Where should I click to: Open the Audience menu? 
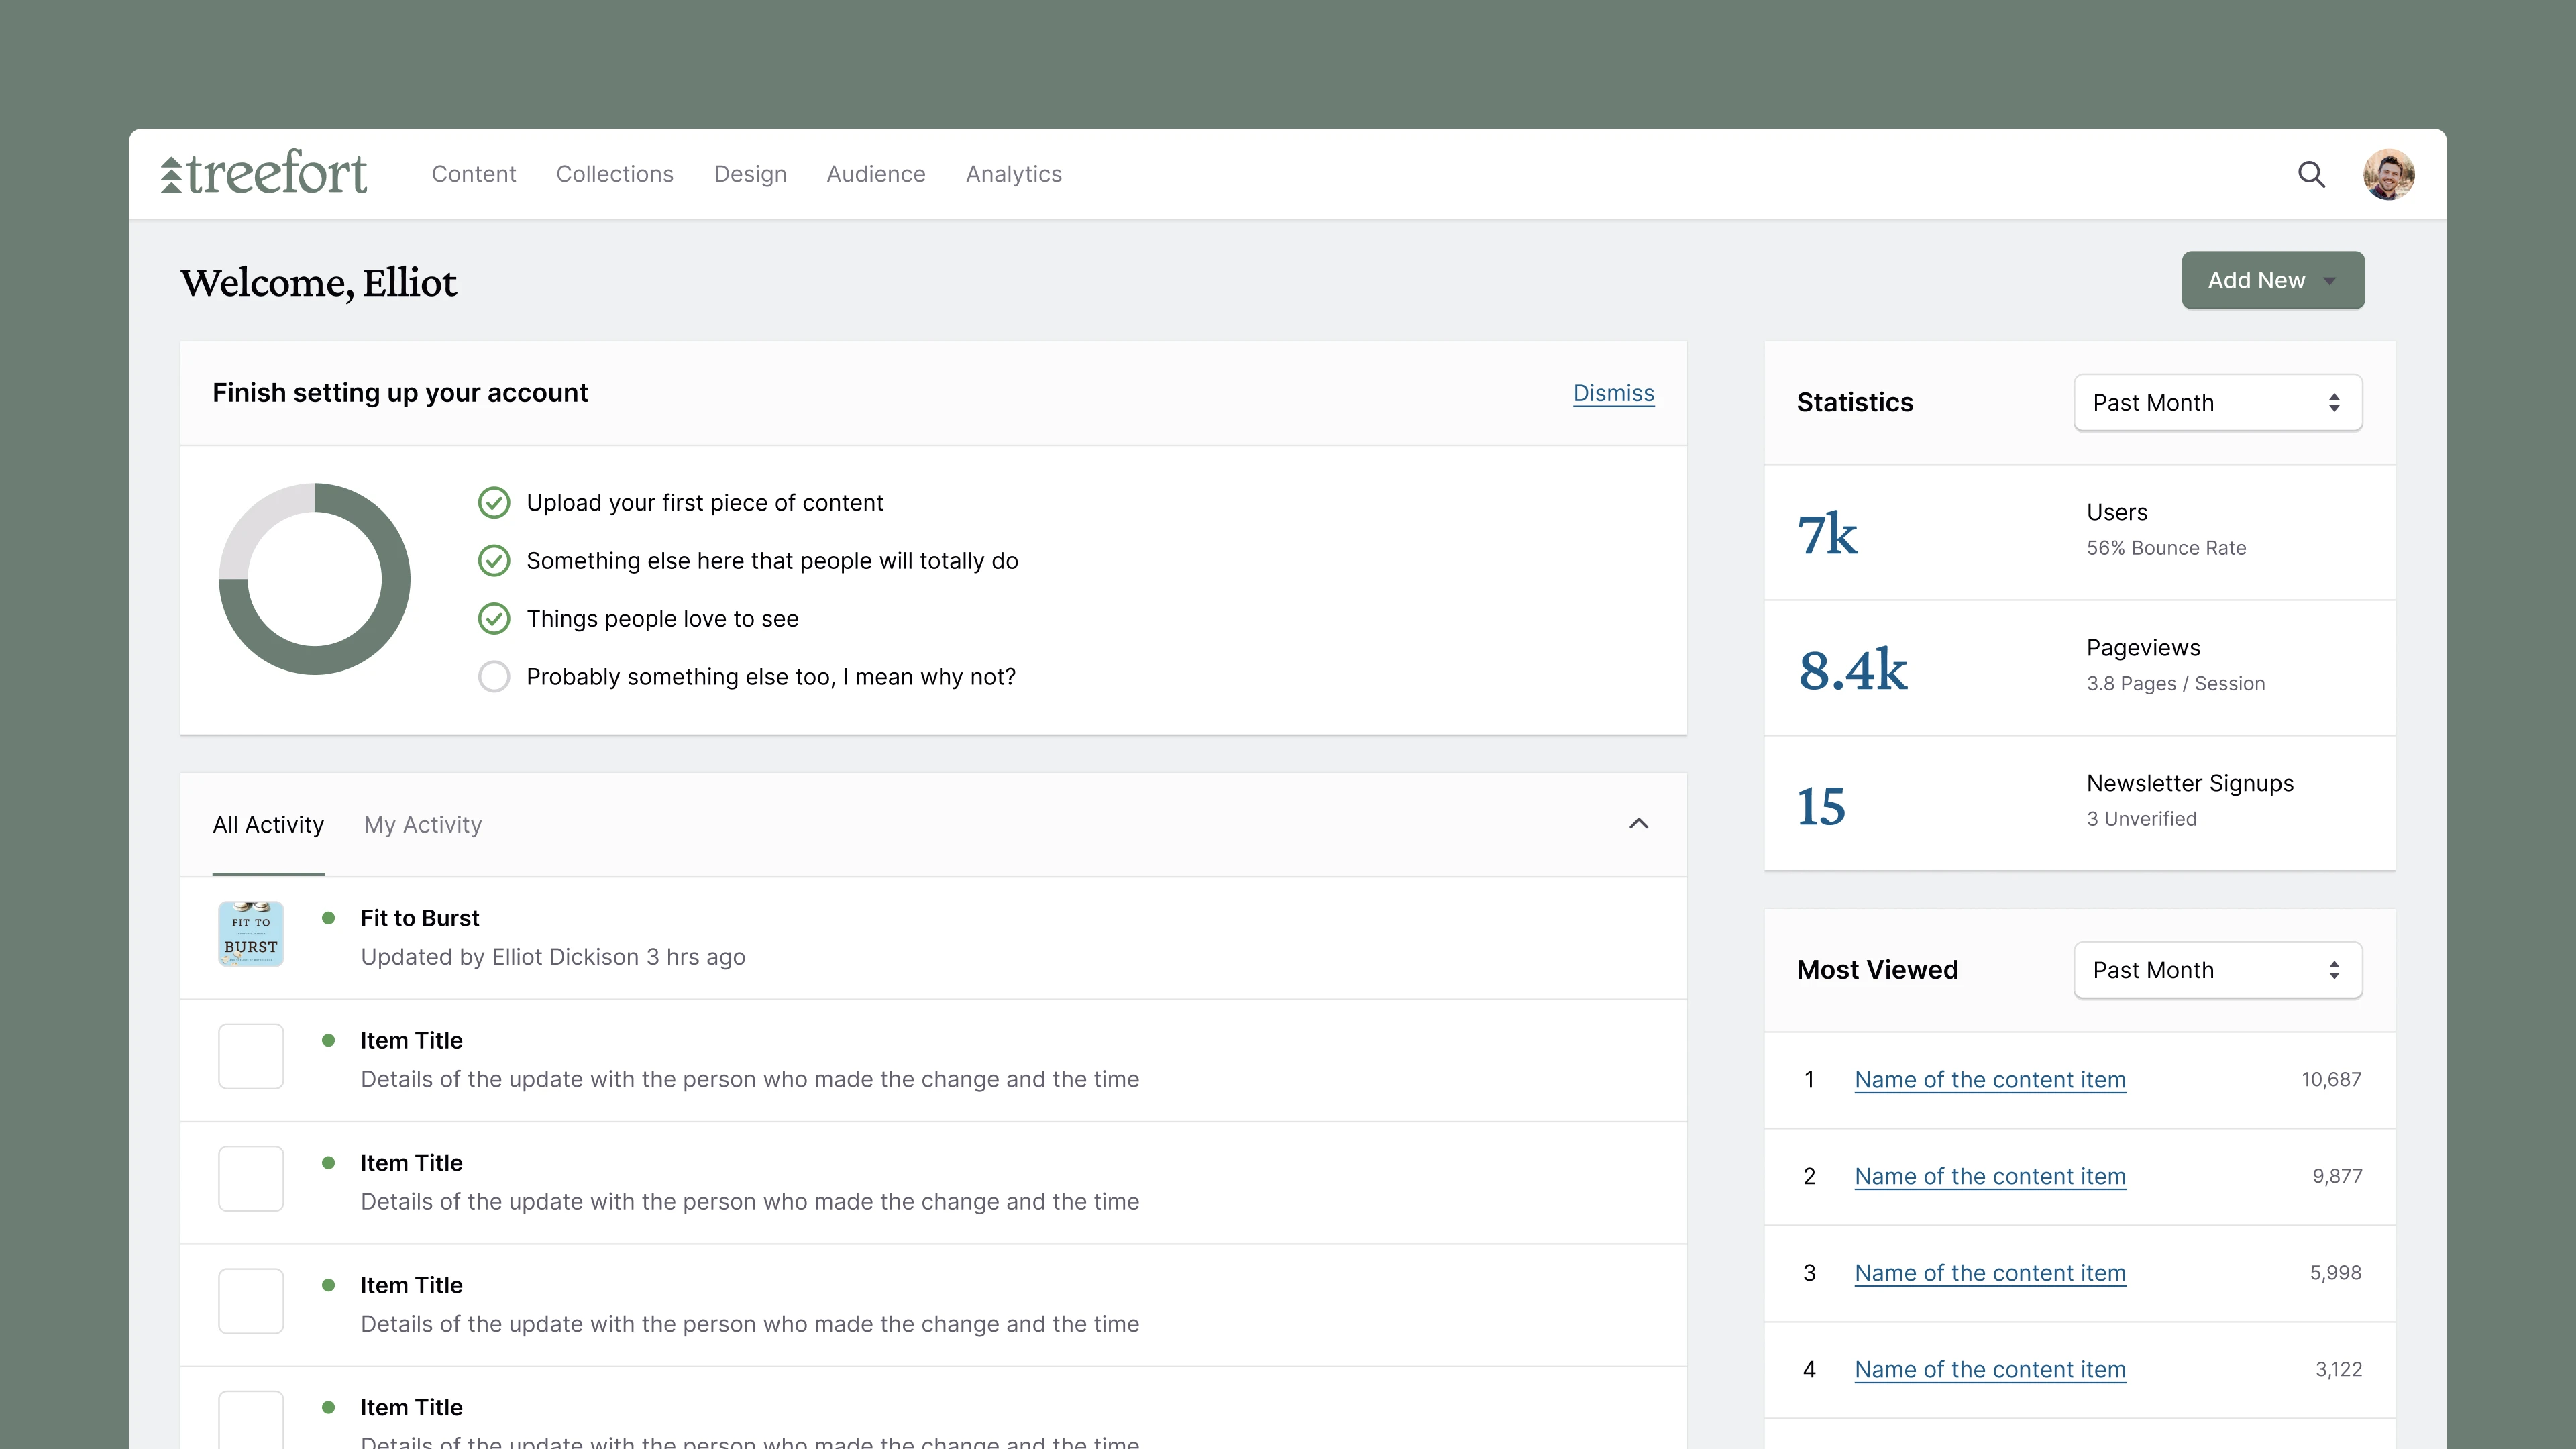tap(876, 174)
